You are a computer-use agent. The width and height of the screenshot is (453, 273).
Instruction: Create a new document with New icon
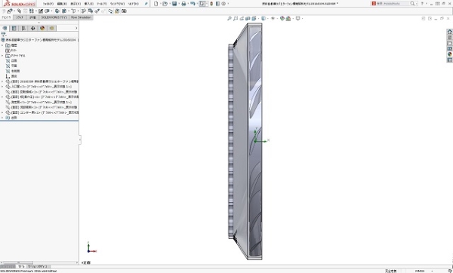(156, 4)
